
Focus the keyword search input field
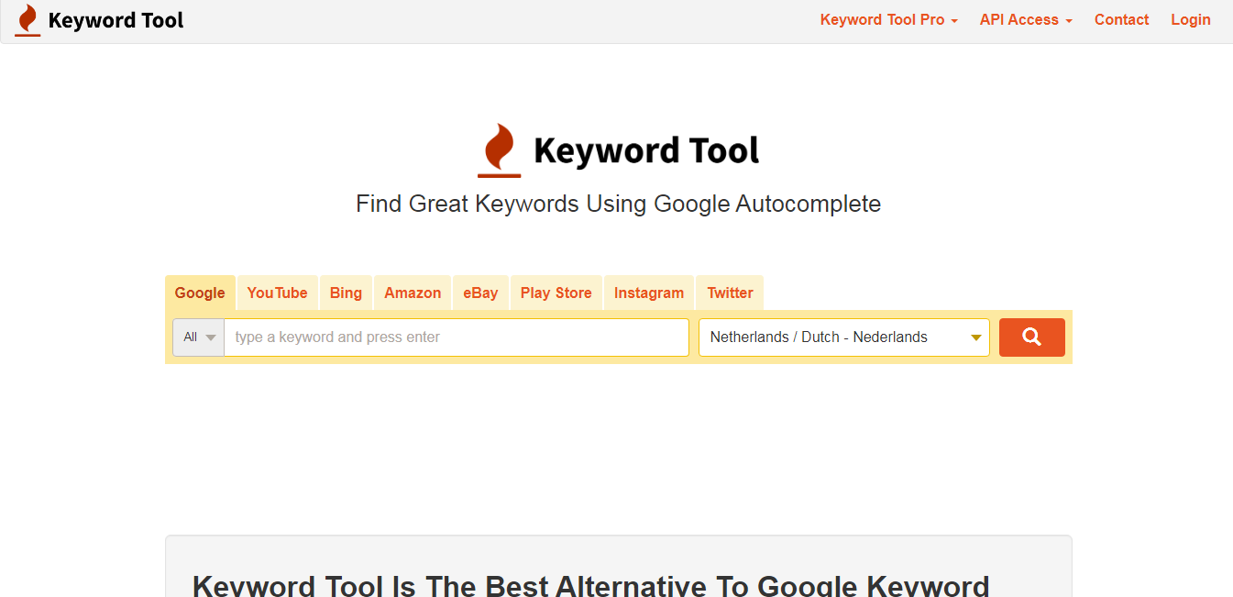point(457,337)
